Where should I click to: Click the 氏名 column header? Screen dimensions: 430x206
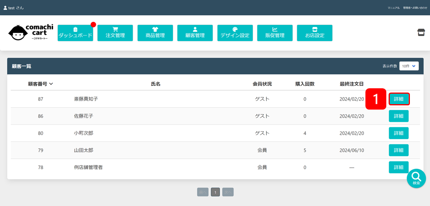155,84
